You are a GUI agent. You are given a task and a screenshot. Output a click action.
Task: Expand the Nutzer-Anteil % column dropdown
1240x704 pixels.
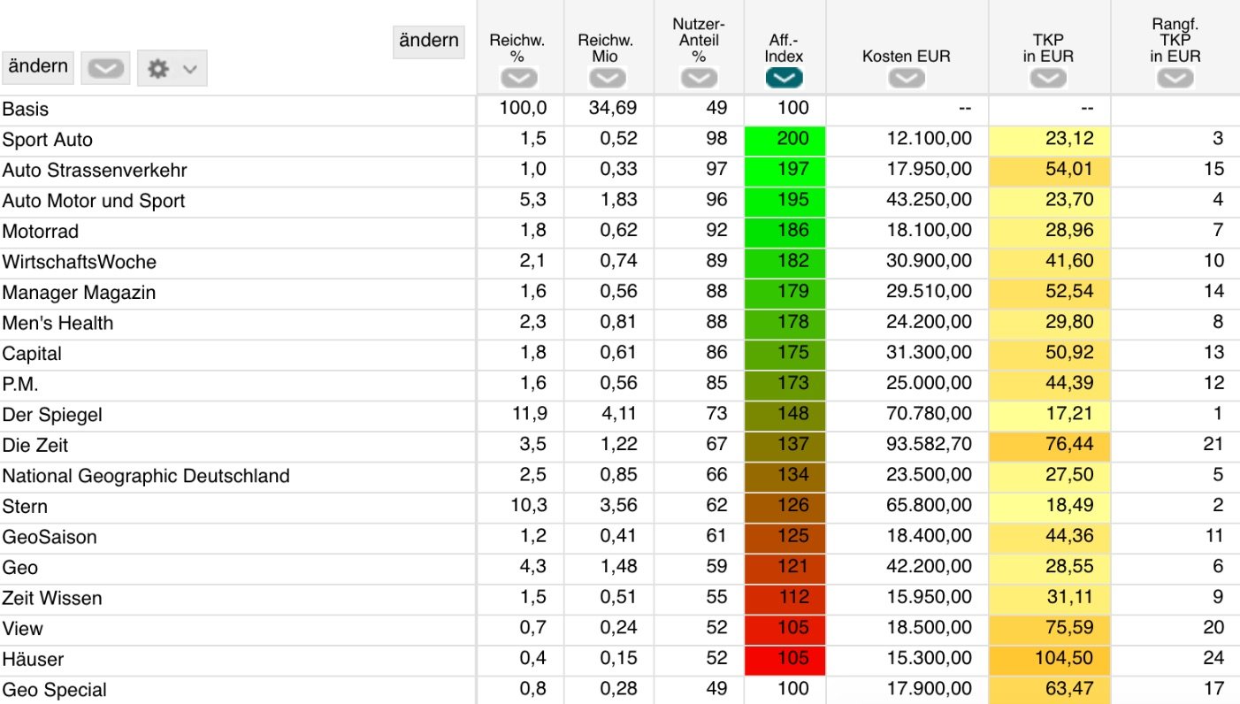[699, 79]
